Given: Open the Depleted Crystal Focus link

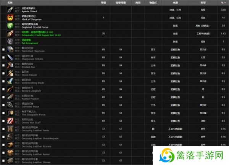Looking at the screenshot, I should point(35,27).
